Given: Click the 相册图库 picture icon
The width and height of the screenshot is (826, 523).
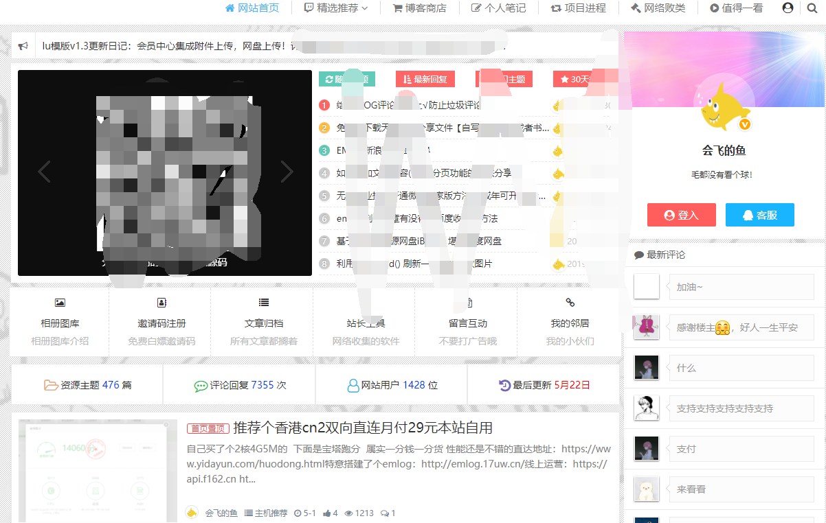Looking at the screenshot, I should click(x=60, y=303).
